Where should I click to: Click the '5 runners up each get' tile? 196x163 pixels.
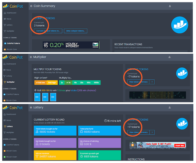coord(100,155)
